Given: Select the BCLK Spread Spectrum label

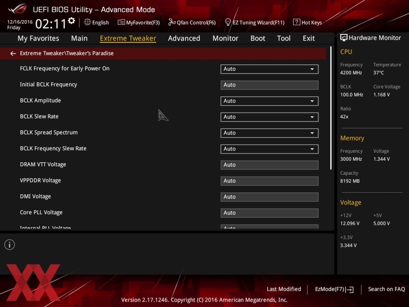Looking at the screenshot, I should point(49,132).
